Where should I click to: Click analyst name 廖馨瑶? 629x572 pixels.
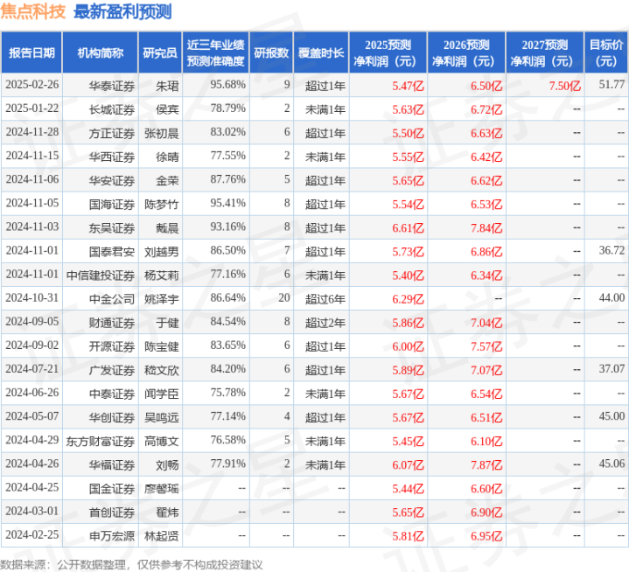[x=162, y=489]
